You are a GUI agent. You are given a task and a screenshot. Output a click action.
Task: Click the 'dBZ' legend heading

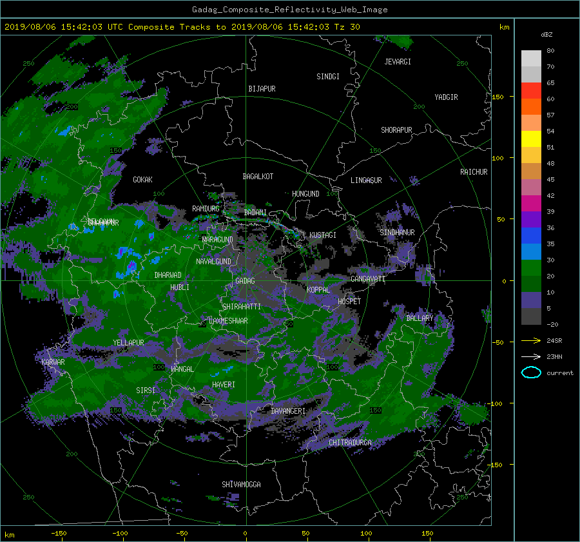(546, 34)
